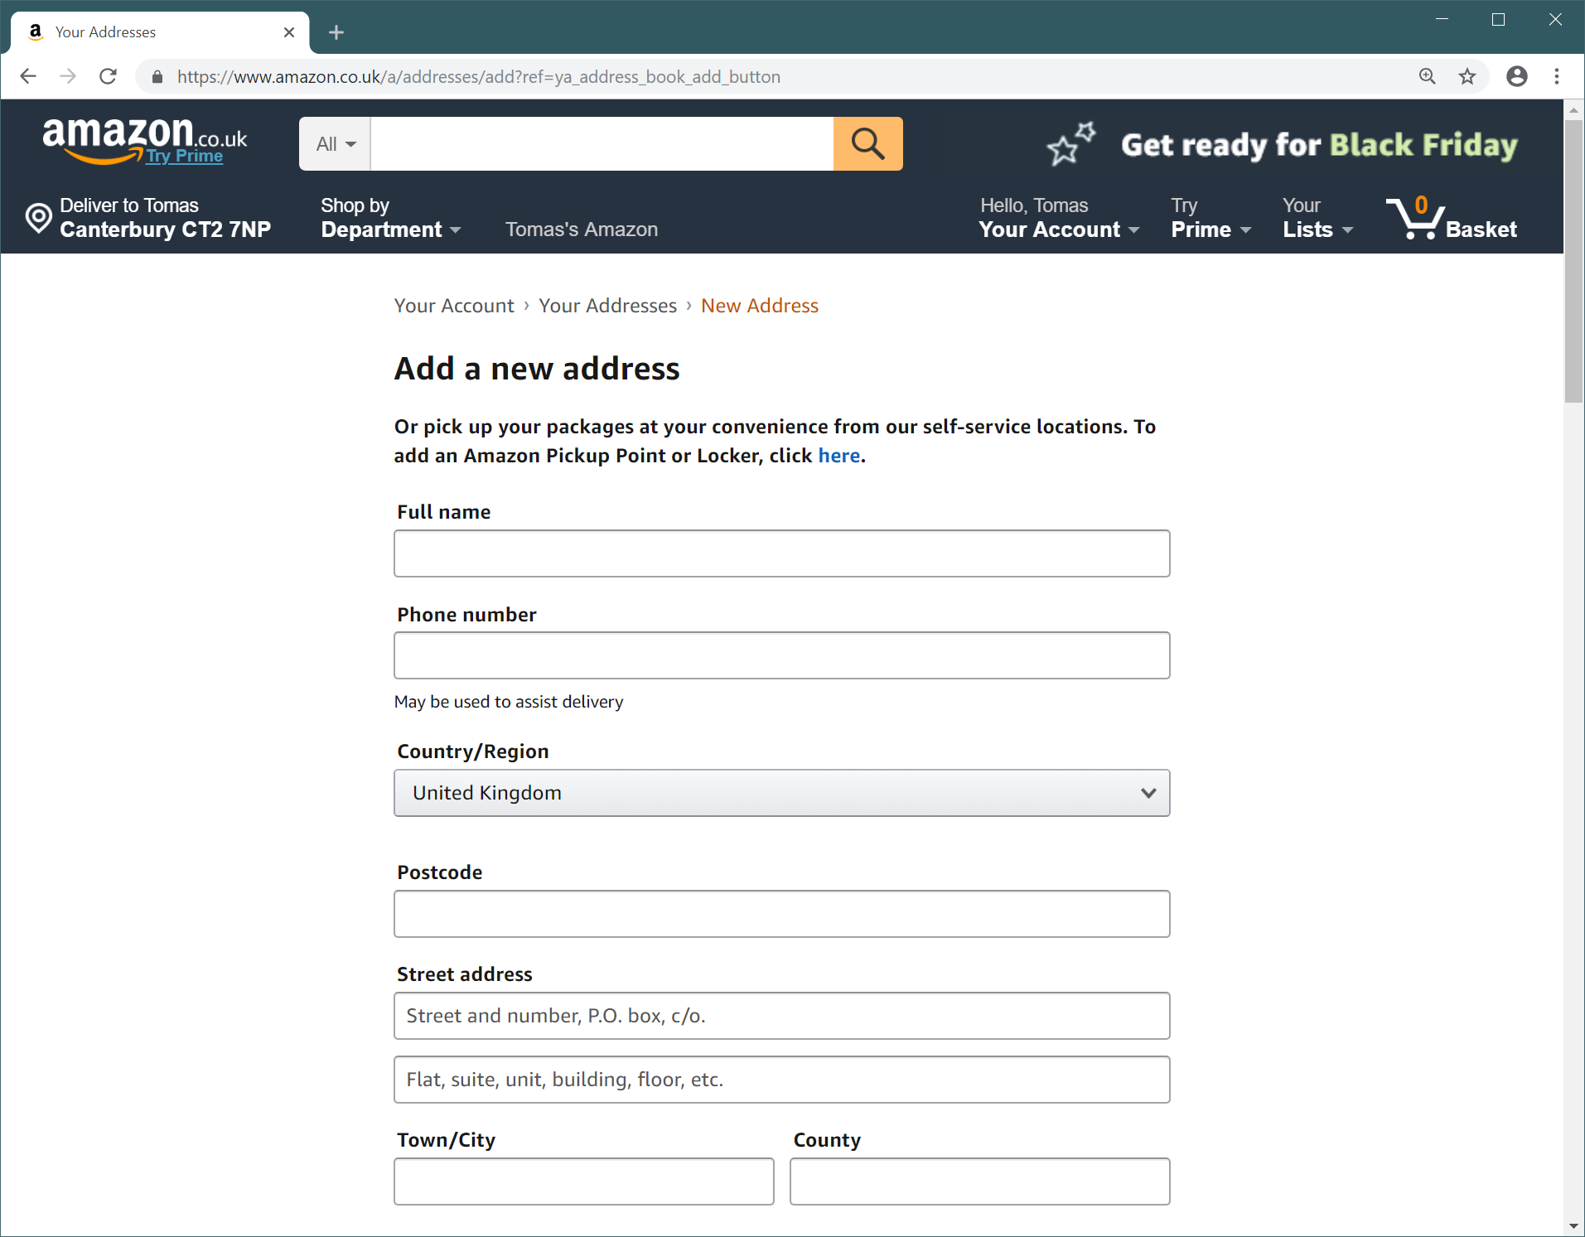1585x1237 pixels.
Task: Click the Try Prime link under logo
Action: click(185, 156)
